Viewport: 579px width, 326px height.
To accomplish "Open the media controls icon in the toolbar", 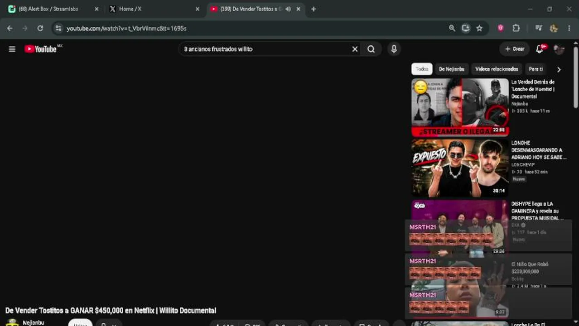I will point(538,28).
